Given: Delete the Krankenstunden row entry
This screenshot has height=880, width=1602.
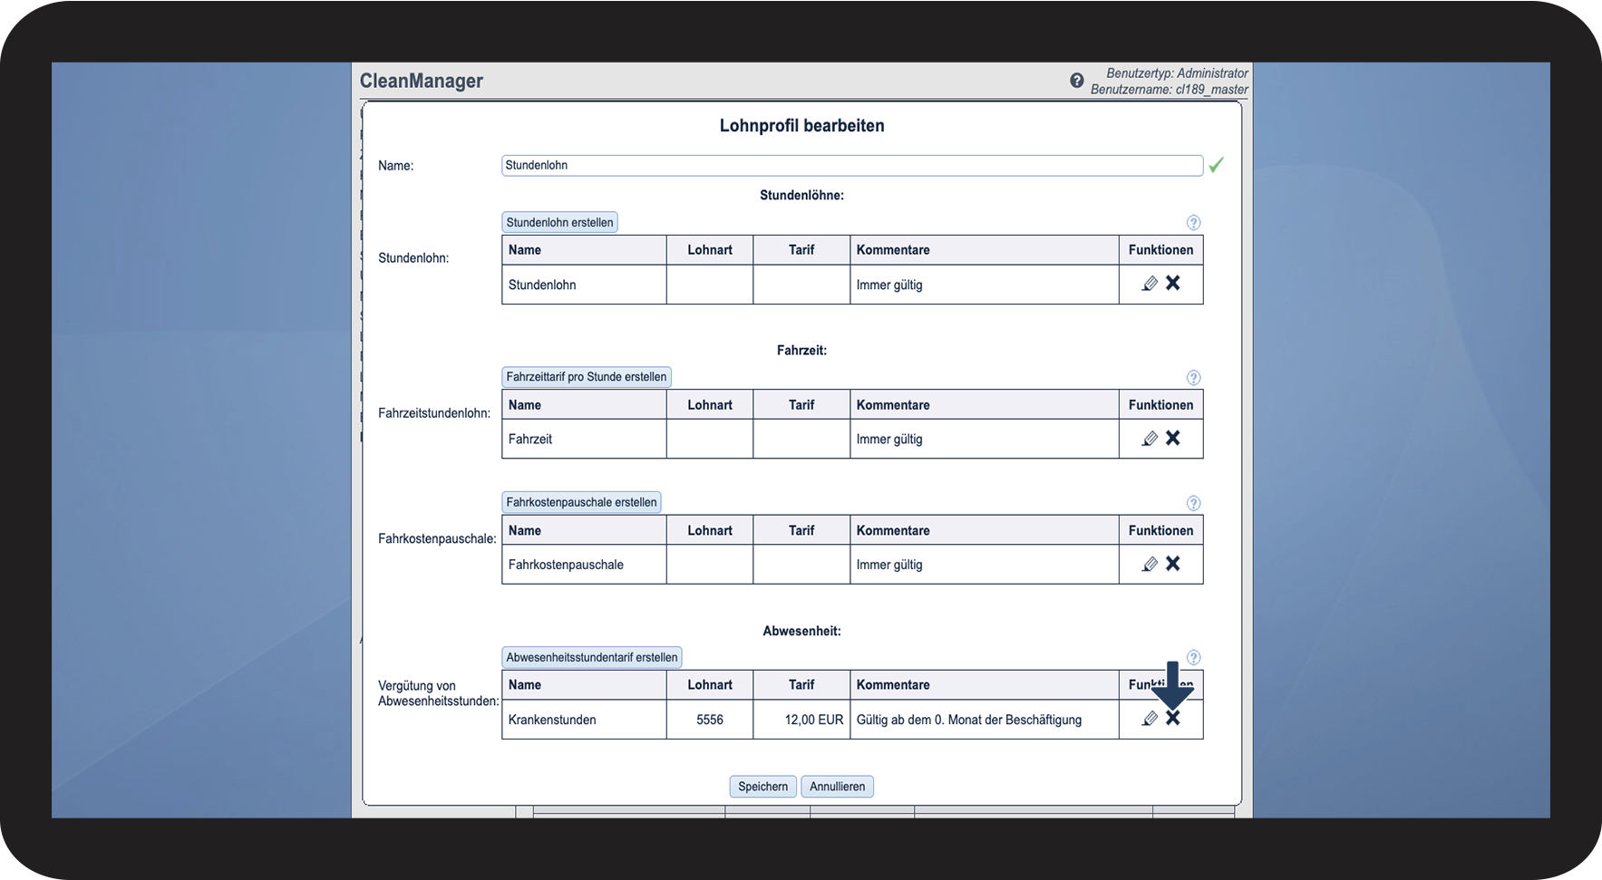Looking at the screenshot, I should coord(1173,718).
